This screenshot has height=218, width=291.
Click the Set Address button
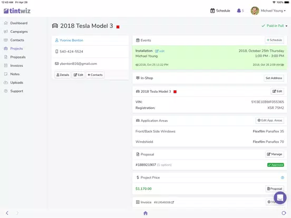pos(274,78)
